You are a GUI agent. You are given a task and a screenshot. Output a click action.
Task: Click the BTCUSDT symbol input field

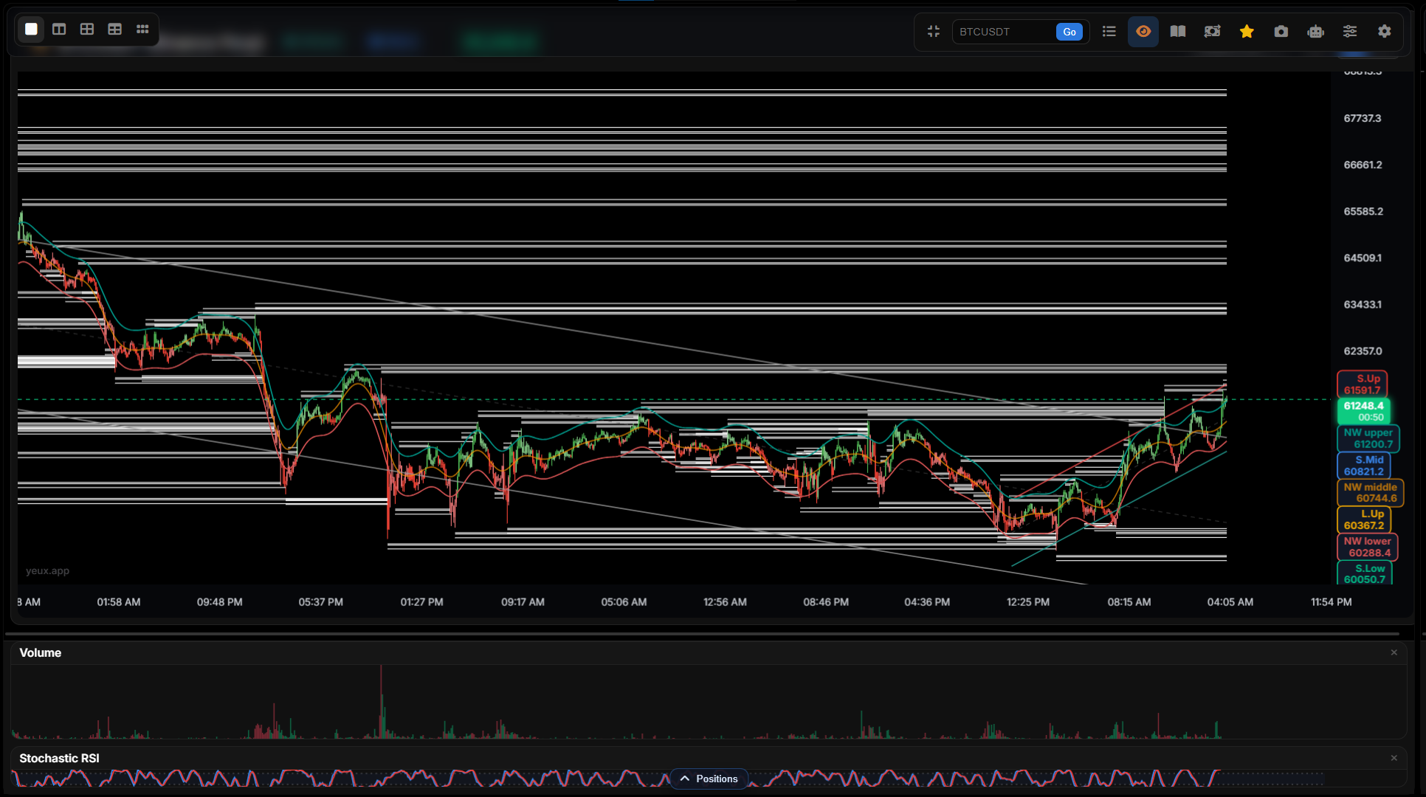tap(1004, 32)
